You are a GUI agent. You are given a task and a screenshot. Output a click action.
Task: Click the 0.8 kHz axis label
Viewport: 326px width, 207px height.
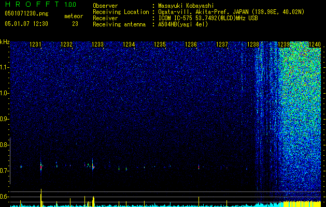pos(4,145)
